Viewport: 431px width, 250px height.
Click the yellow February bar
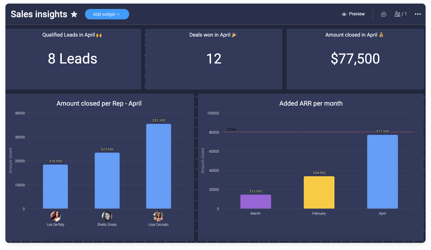coord(319,192)
